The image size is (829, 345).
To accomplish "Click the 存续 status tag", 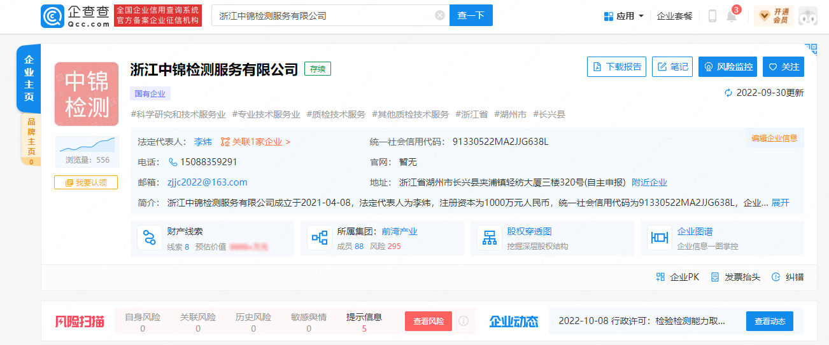I will pyautogui.click(x=318, y=69).
